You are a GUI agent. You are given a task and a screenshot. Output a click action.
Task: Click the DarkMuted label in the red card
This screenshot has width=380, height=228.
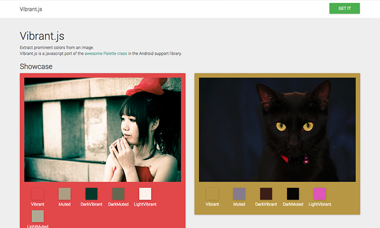click(x=118, y=204)
